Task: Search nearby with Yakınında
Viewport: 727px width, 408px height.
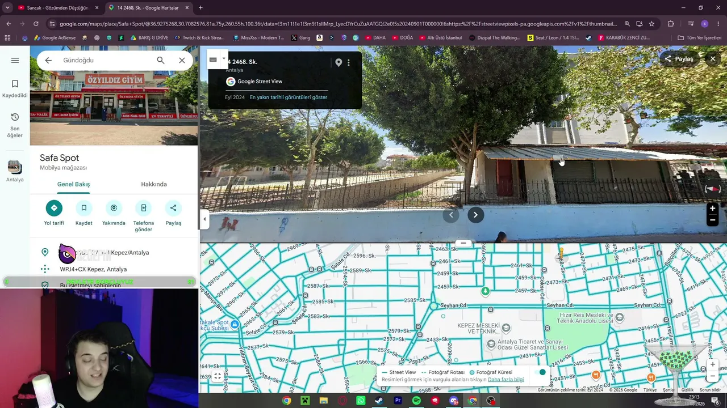Action: (x=114, y=213)
